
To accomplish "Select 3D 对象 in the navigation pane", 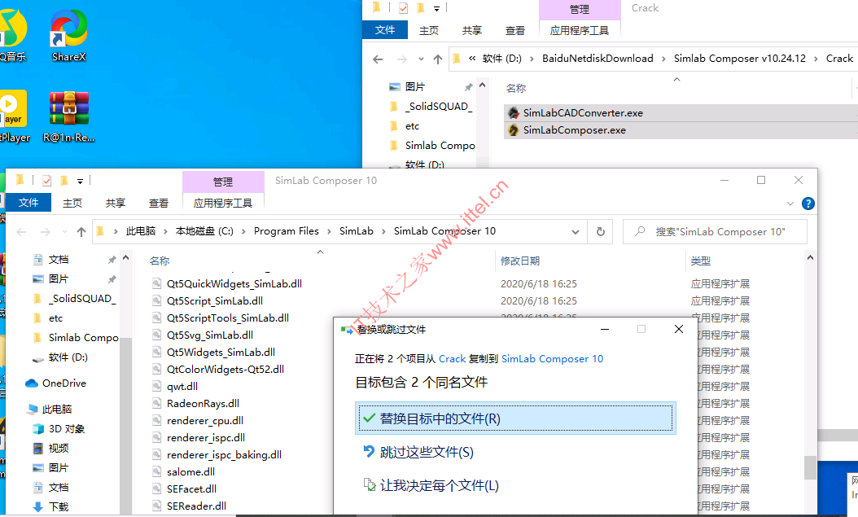I will coord(59,428).
